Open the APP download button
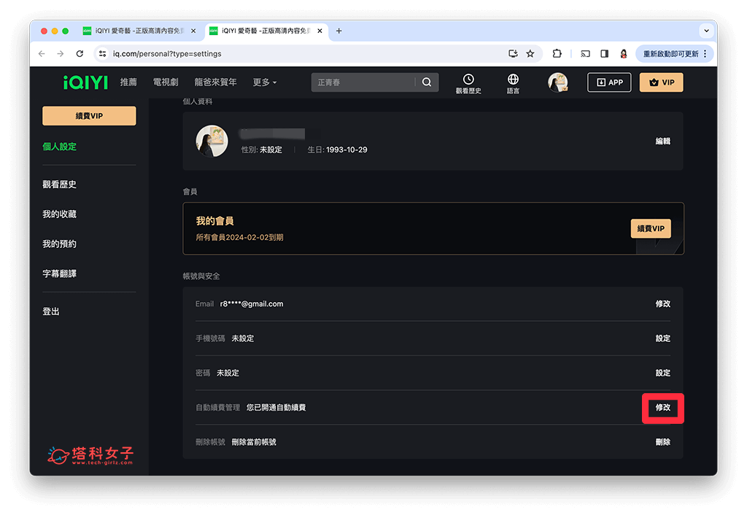Screen dimensions: 747x515 [x=609, y=82]
